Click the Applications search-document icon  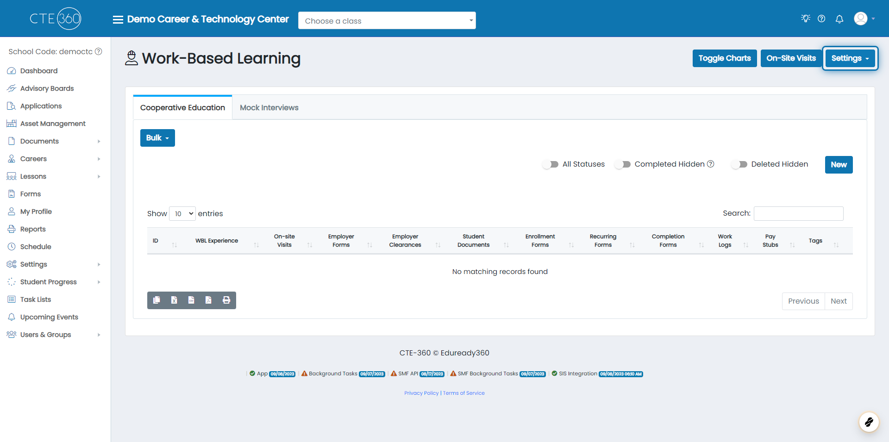(12, 106)
